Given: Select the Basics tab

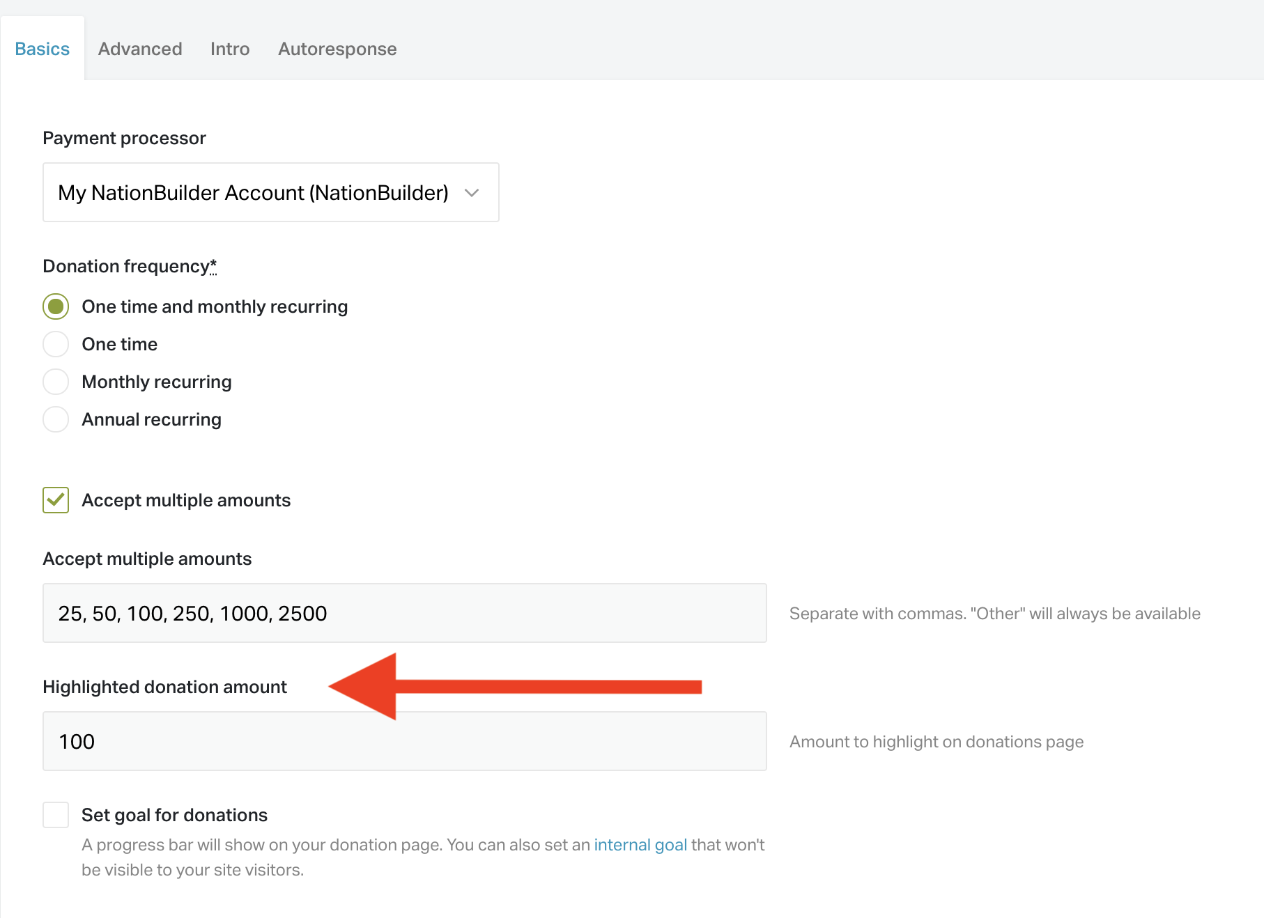Looking at the screenshot, I should tap(43, 49).
